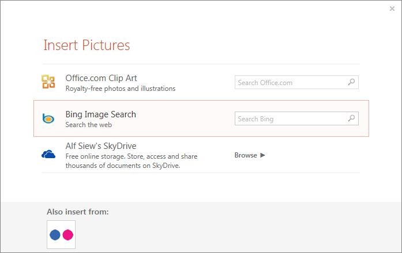This screenshot has width=402, height=253.
Task: Click the SkyDrive cloud icon
Action: point(48,154)
